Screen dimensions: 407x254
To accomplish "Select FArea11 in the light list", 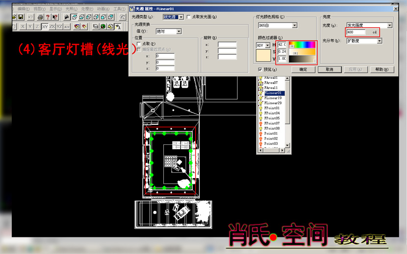I will click(x=271, y=88).
